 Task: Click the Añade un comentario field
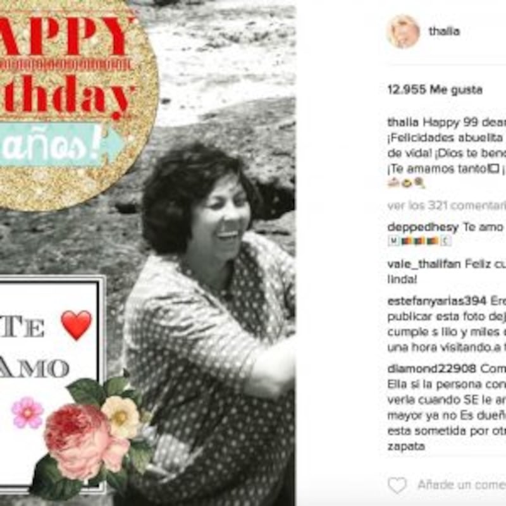tap(462, 484)
